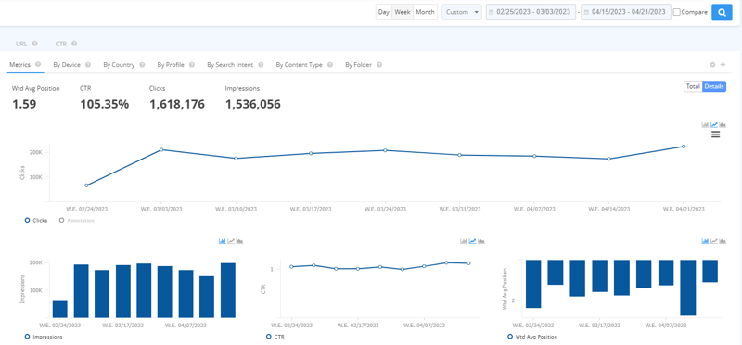Click the W.E. 04/21/2023 Clicks data point
The width and height of the screenshot is (742, 345).
684,147
